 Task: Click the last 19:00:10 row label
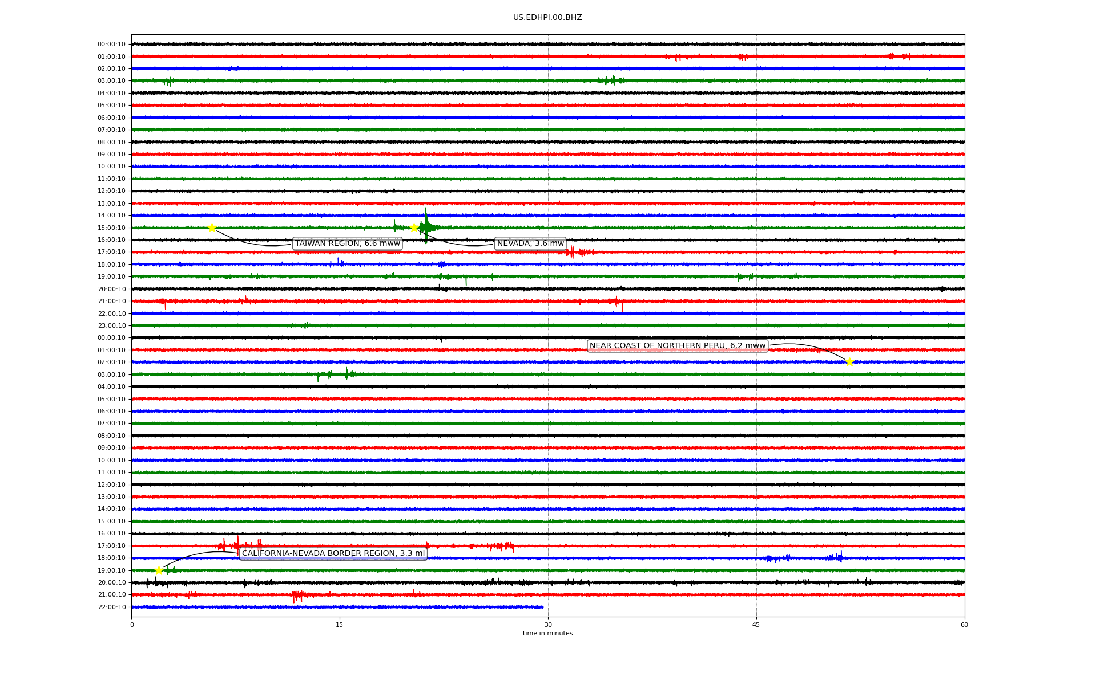pos(111,570)
